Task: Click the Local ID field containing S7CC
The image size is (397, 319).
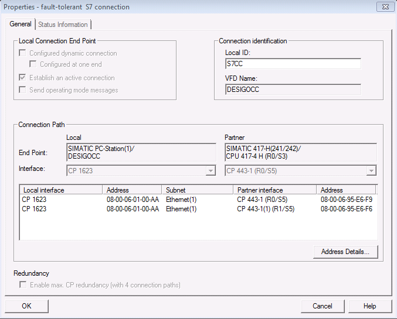Action: coord(293,64)
